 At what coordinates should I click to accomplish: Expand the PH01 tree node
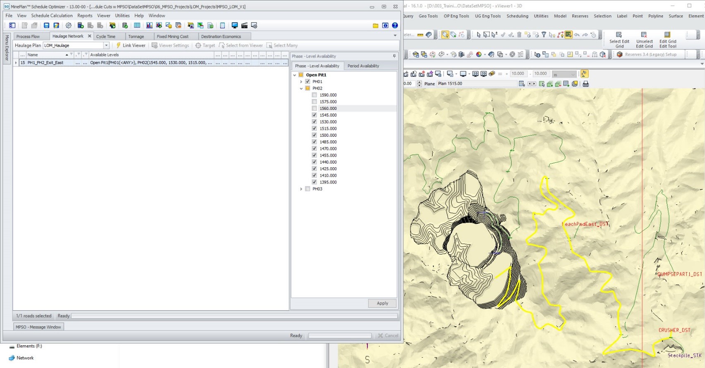(x=301, y=82)
